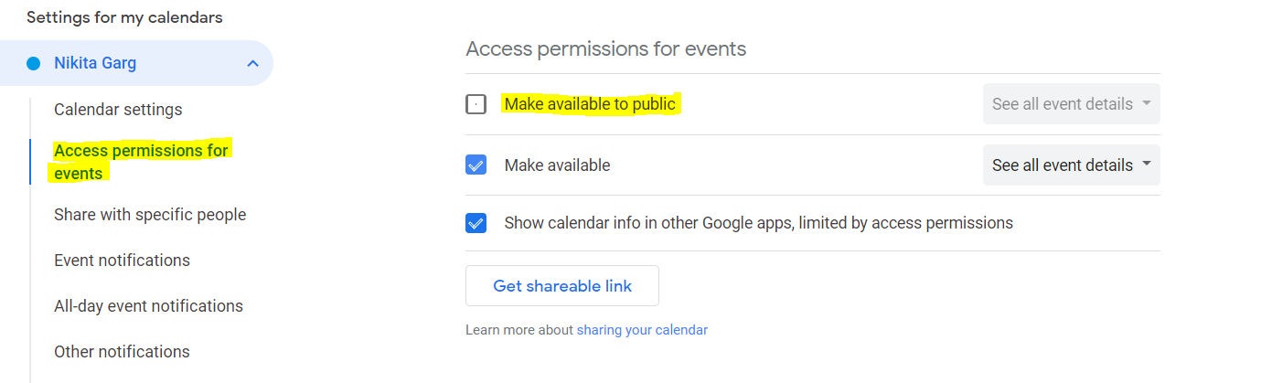The width and height of the screenshot is (1272, 383).
Task: Go to Share with specific people
Action: 150,215
